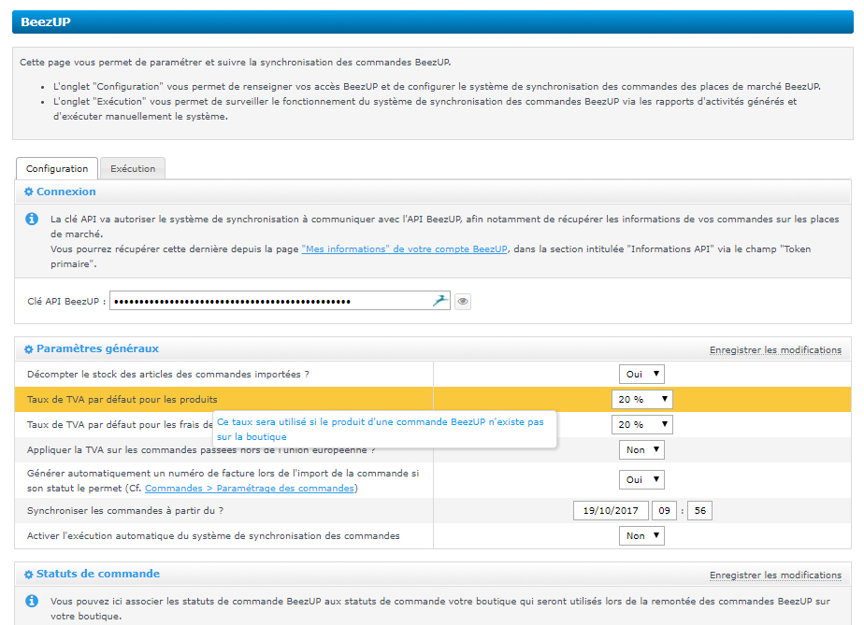Open Commandes > Paramétrage des commandes link
This screenshot has width=864, height=625.
[250, 489]
